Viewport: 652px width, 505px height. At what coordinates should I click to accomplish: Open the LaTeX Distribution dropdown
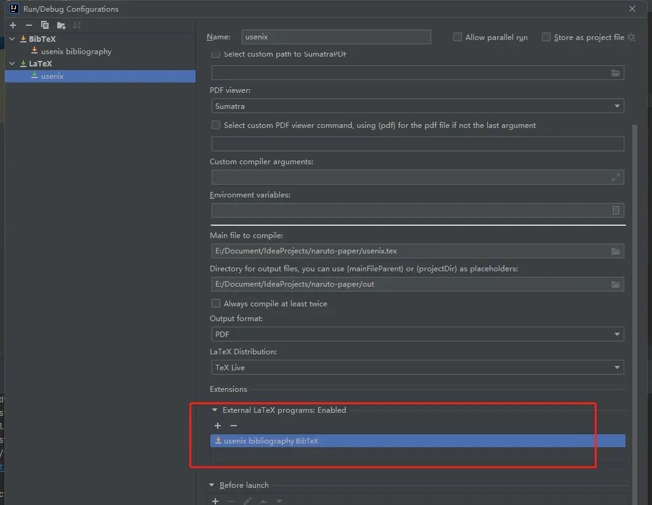tap(617, 367)
